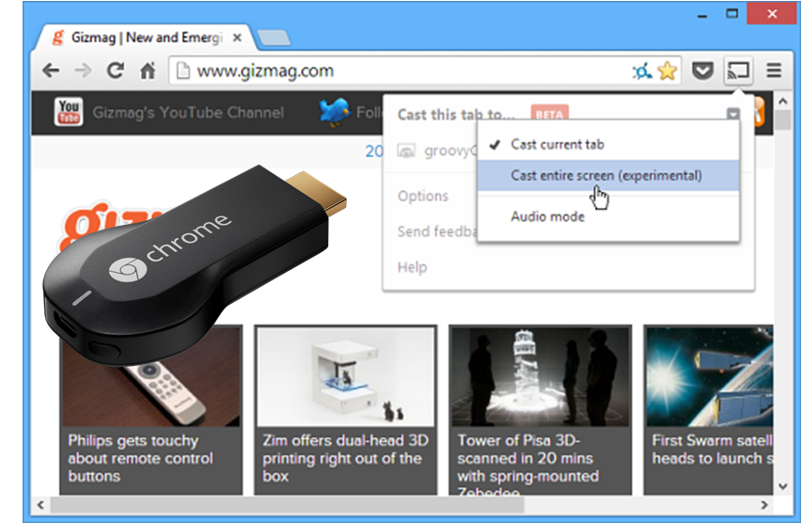This screenshot has height=524, width=802.
Task: Choose Cast entire screen (experimental)
Action: coord(608,176)
